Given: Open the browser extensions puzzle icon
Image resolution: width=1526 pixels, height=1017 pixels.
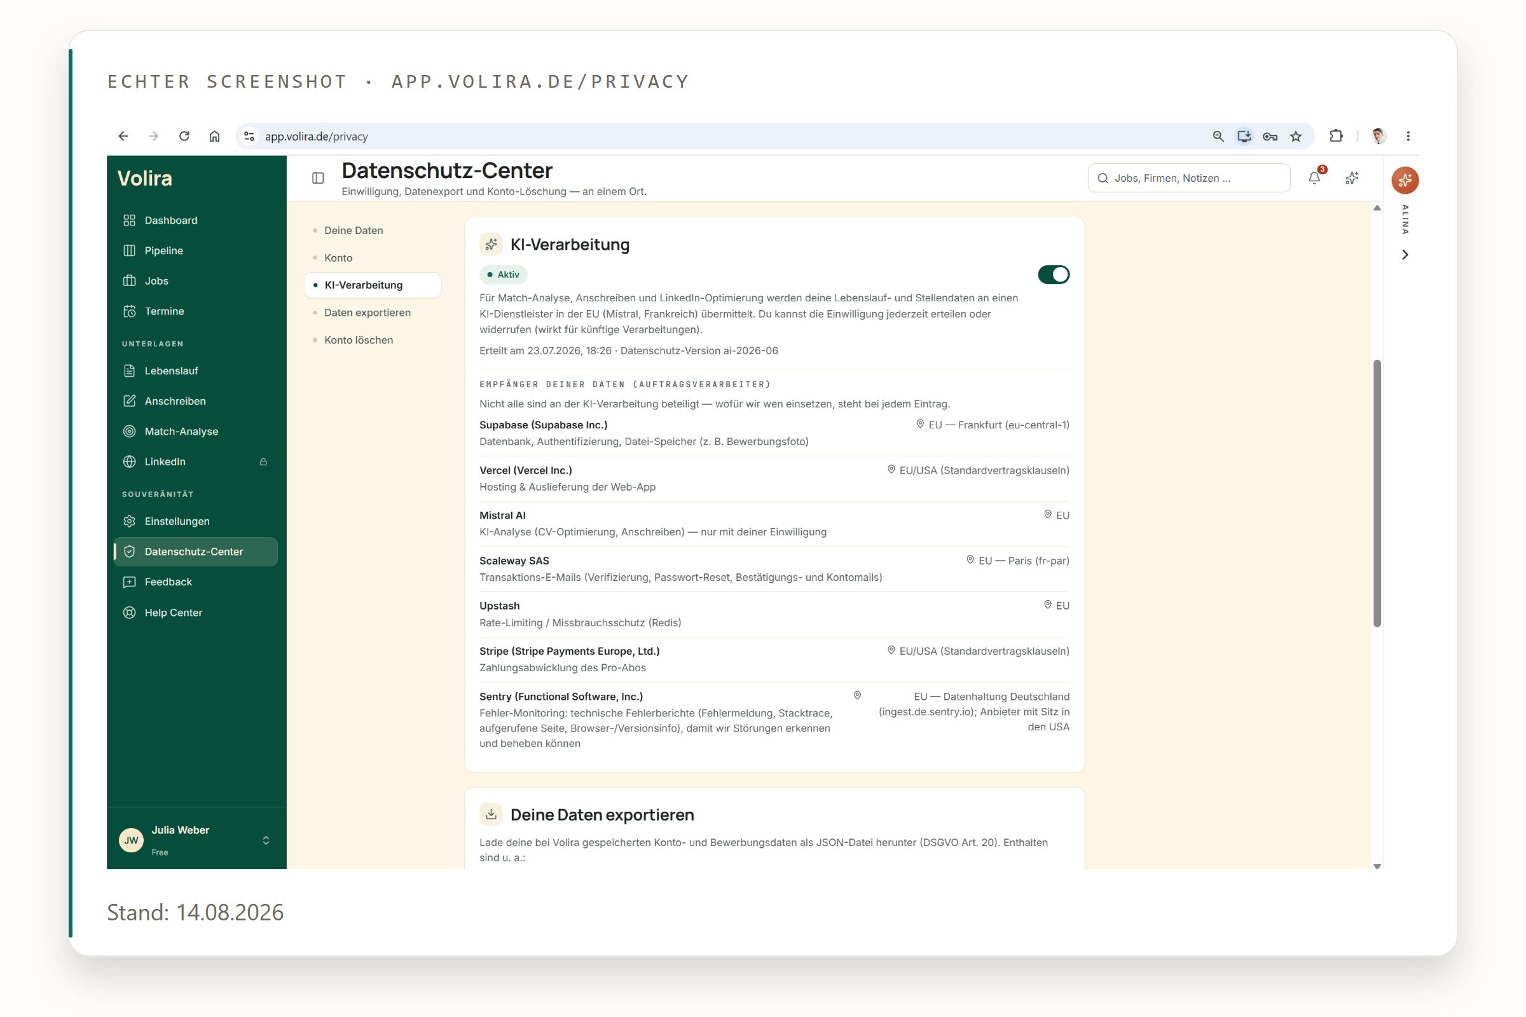Looking at the screenshot, I should coord(1336,136).
